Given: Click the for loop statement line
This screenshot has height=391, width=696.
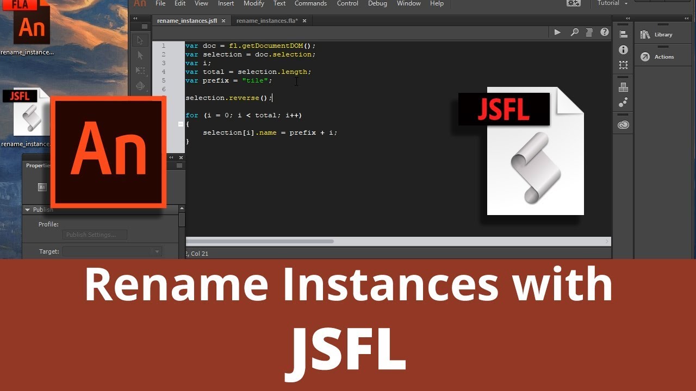Looking at the screenshot, I should pos(244,115).
